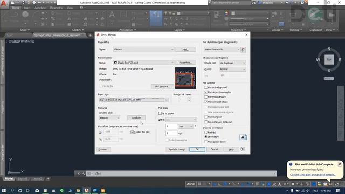Open the plot Scale dropdown

coord(181,120)
